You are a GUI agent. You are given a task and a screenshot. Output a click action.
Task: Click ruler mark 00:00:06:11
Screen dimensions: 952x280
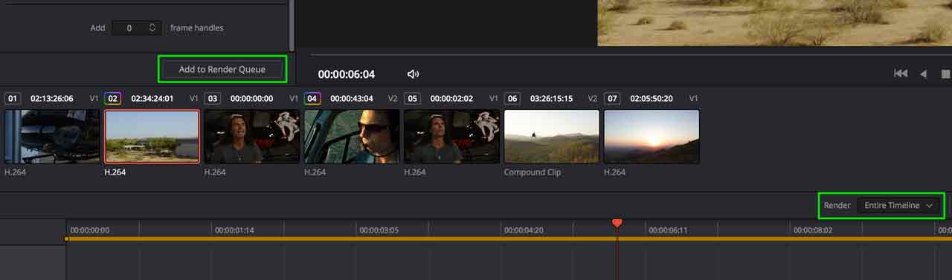point(669,230)
